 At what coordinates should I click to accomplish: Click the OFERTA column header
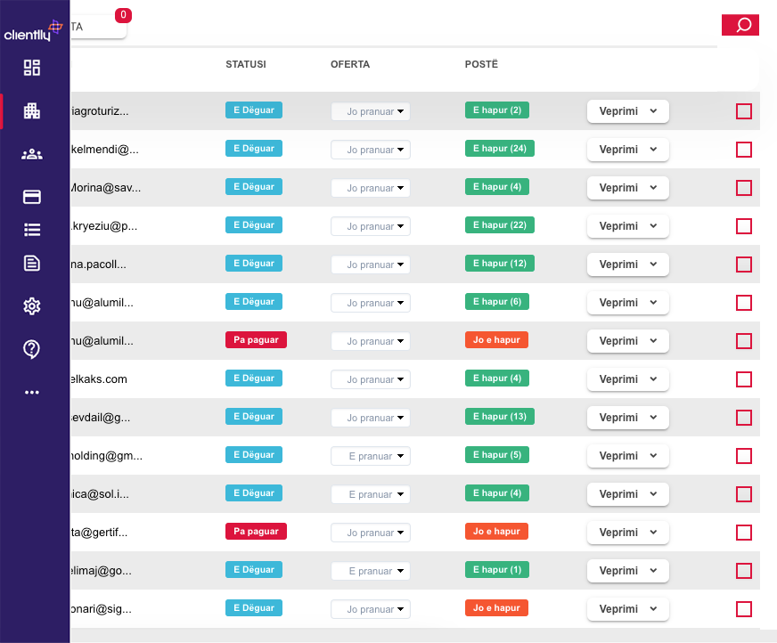350,64
